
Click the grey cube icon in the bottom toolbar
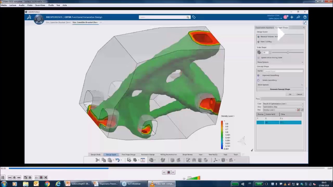point(172,160)
